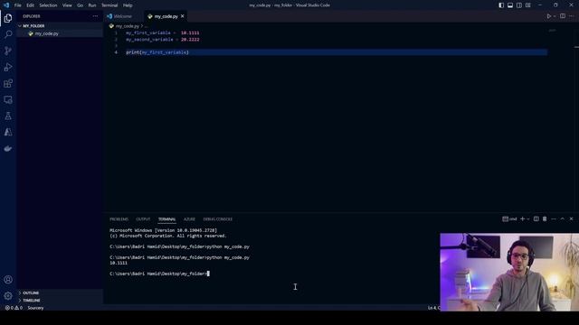Image resolution: width=579 pixels, height=325 pixels.
Task: Close the terminal panel
Action: point(571,218)
